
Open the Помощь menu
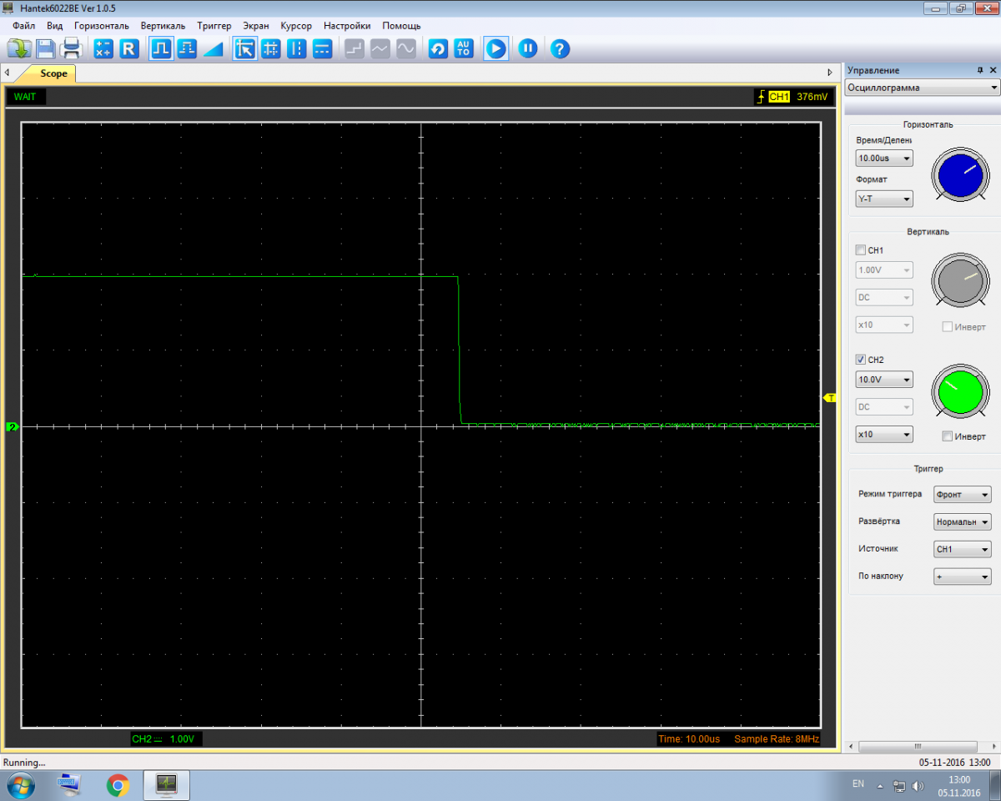point(401,26)
